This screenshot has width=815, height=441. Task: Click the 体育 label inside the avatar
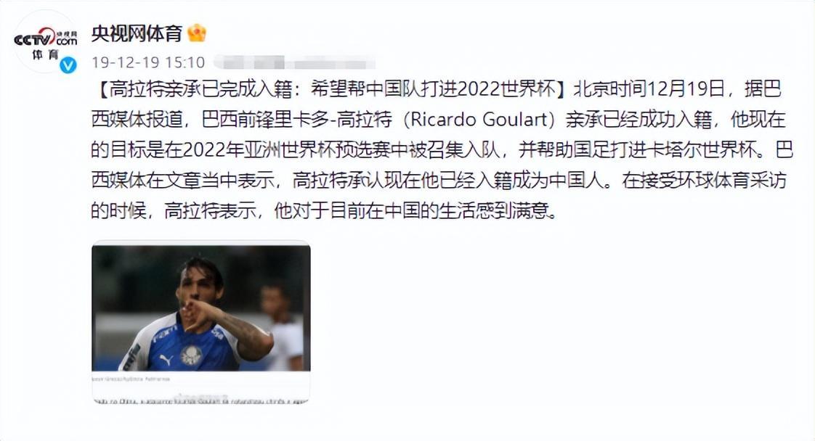(44, 54)
